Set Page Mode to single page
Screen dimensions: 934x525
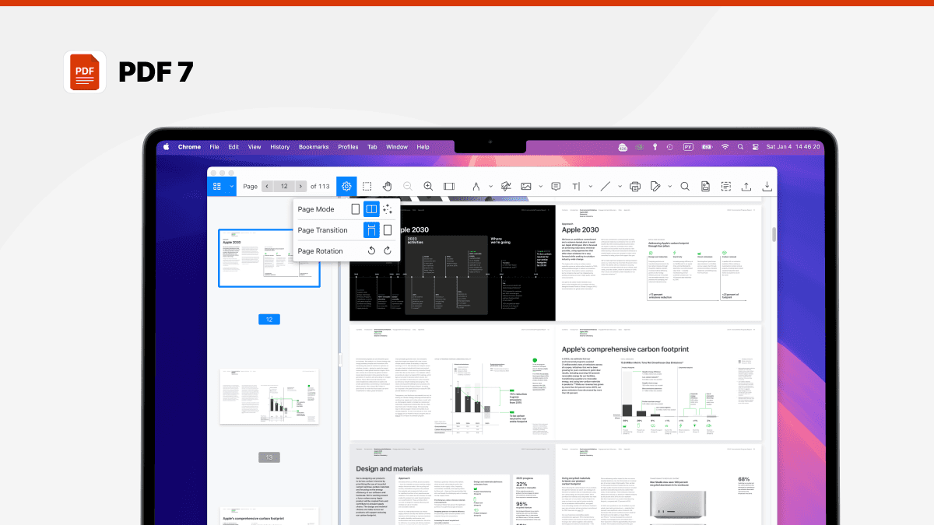point(356,209)
